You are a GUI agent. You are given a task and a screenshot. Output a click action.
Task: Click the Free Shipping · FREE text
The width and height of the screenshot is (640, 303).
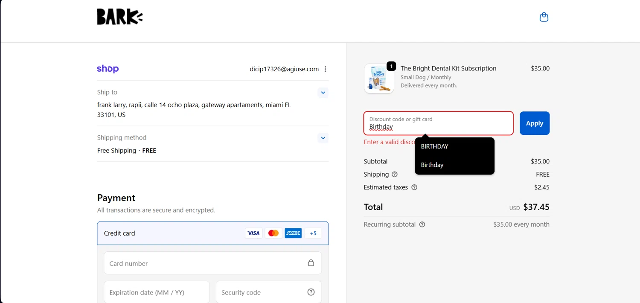(x=127, y=151)
